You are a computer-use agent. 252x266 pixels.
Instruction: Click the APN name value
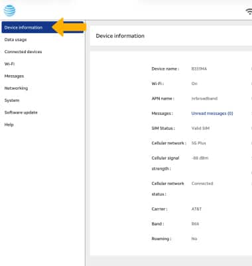[x=204, y=98]
